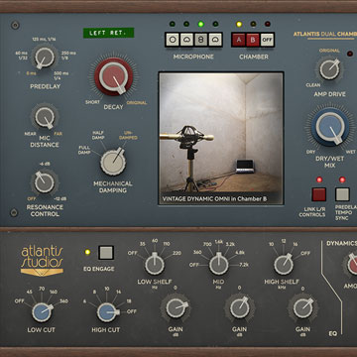Click the ATLANTIS DUAL CHAMBER title
Viewport: 357px width, 357px height.
pos(325,34)
